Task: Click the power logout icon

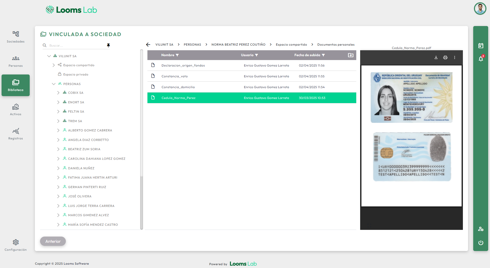Action: 480,243
